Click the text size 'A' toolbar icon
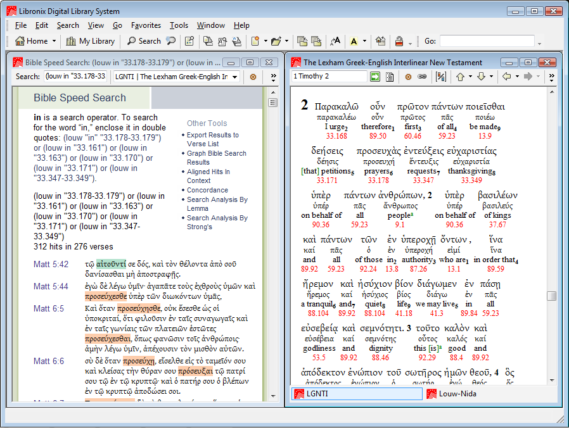This screenshot has width=569, height=428. [x=335, y=41]
